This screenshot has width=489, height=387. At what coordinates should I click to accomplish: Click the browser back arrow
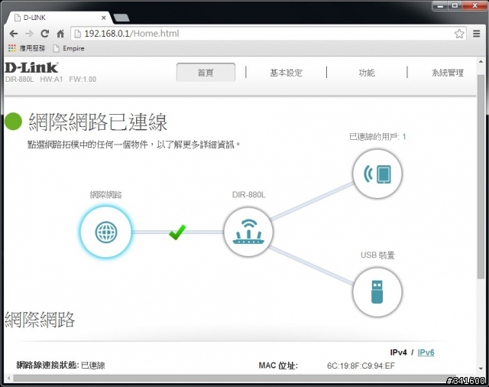click(x=14, y=34)
